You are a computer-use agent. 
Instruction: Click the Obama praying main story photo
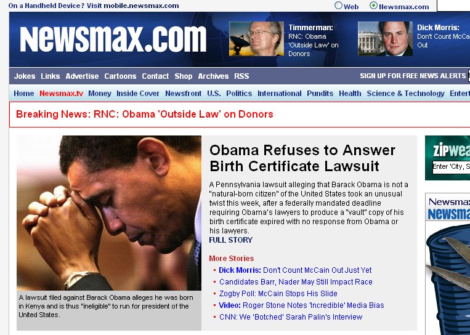(109, 213)
